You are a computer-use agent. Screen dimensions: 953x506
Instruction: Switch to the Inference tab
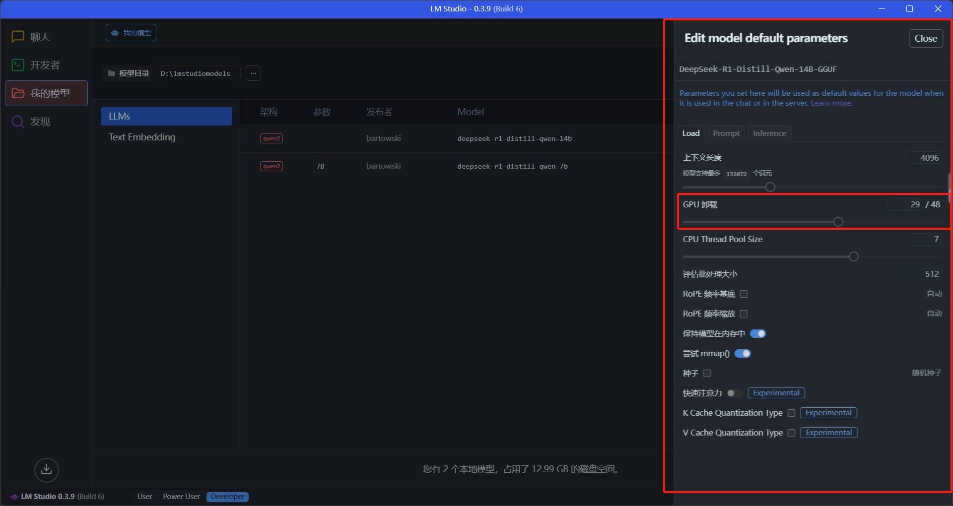coord(769,133)
